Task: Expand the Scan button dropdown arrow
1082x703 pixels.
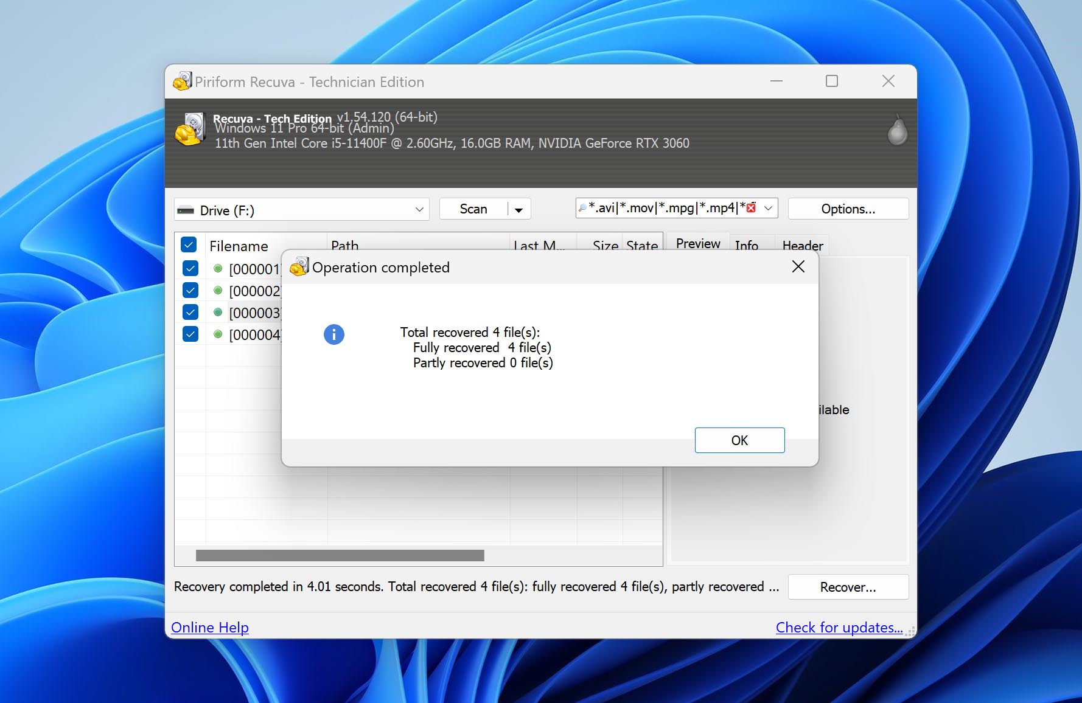Action: (x=519, y=210)
